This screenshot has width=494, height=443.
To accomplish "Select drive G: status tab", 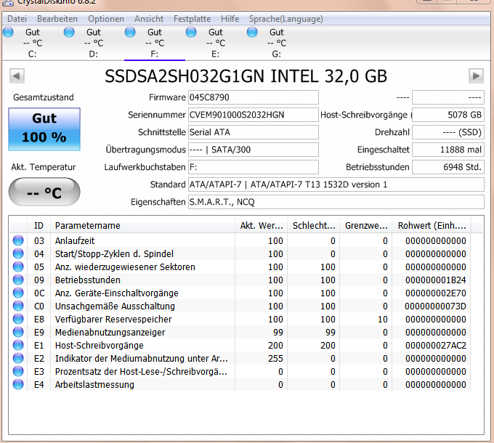I will [277, 43].
